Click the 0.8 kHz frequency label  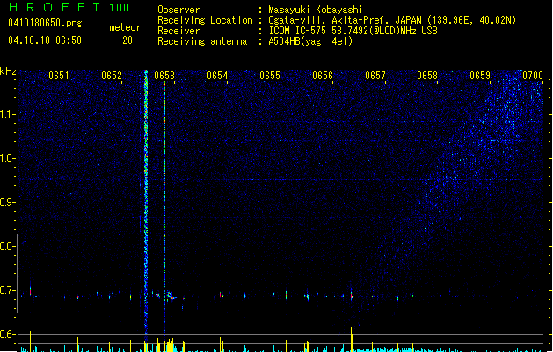(x=7, y=246)
